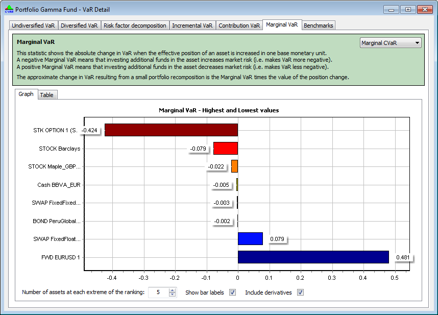Toggle the Show bar labels checkbox
This screenshot has width=438, height=315.
233,293
